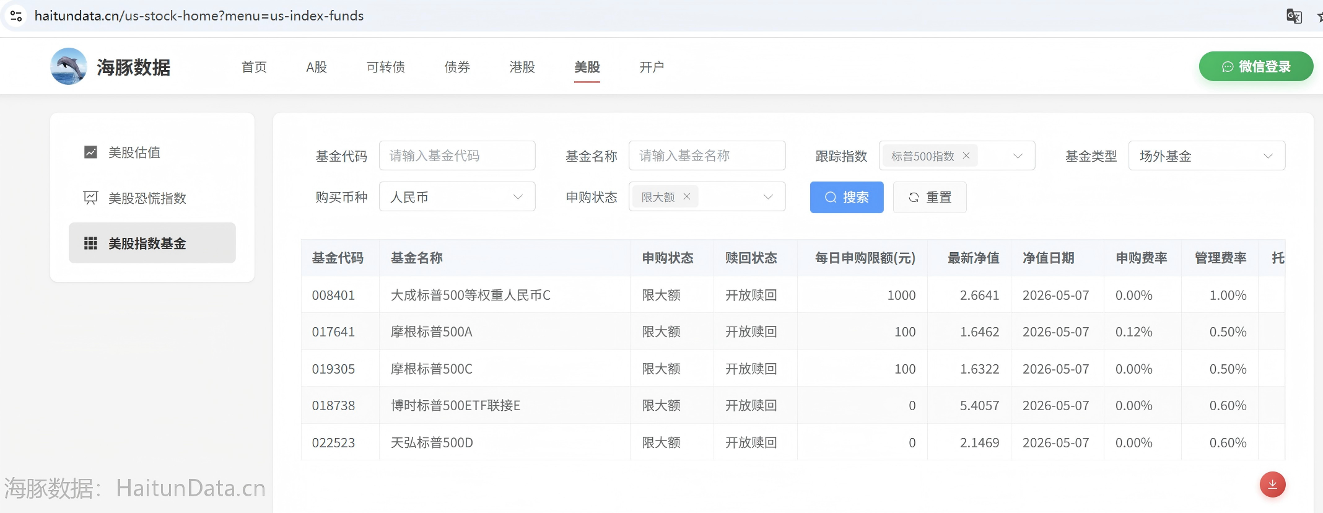Screen dimensions: 1323x513
Task: Focus the 基金代码 input field
Action: (x=457, y=156)
